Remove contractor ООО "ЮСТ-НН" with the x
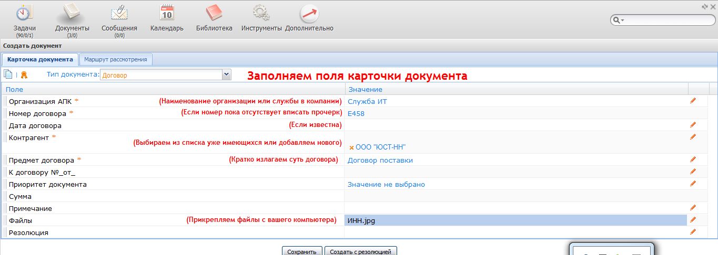The width and height of the screenshot is (718, 255). point(351,148)
